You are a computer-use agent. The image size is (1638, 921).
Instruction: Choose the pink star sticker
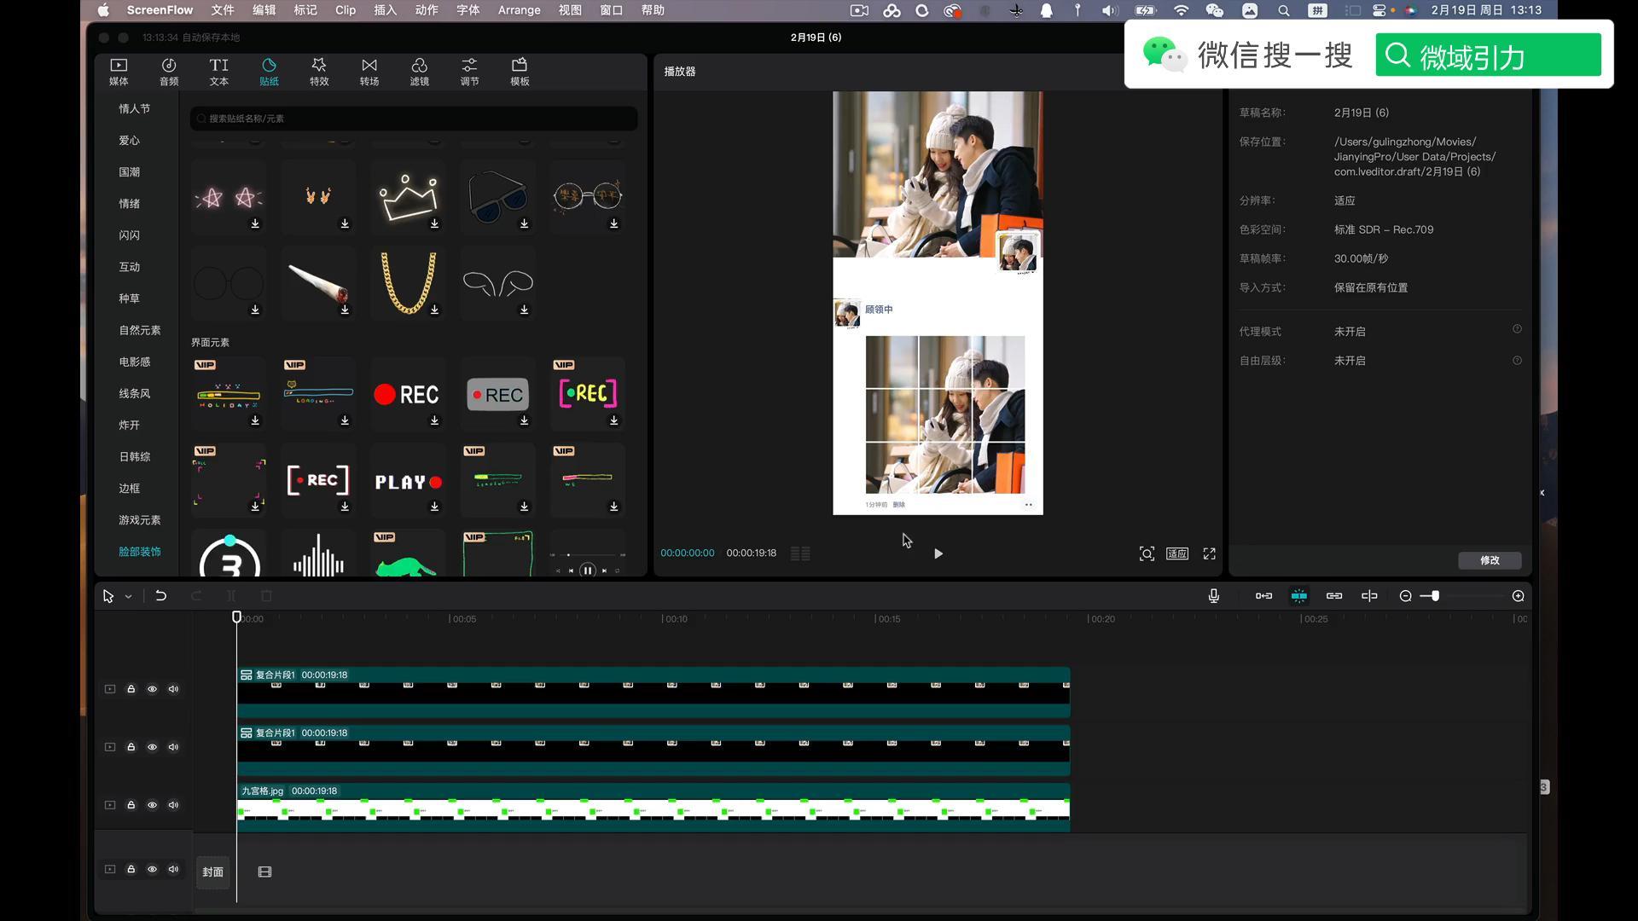pos(229,197)
